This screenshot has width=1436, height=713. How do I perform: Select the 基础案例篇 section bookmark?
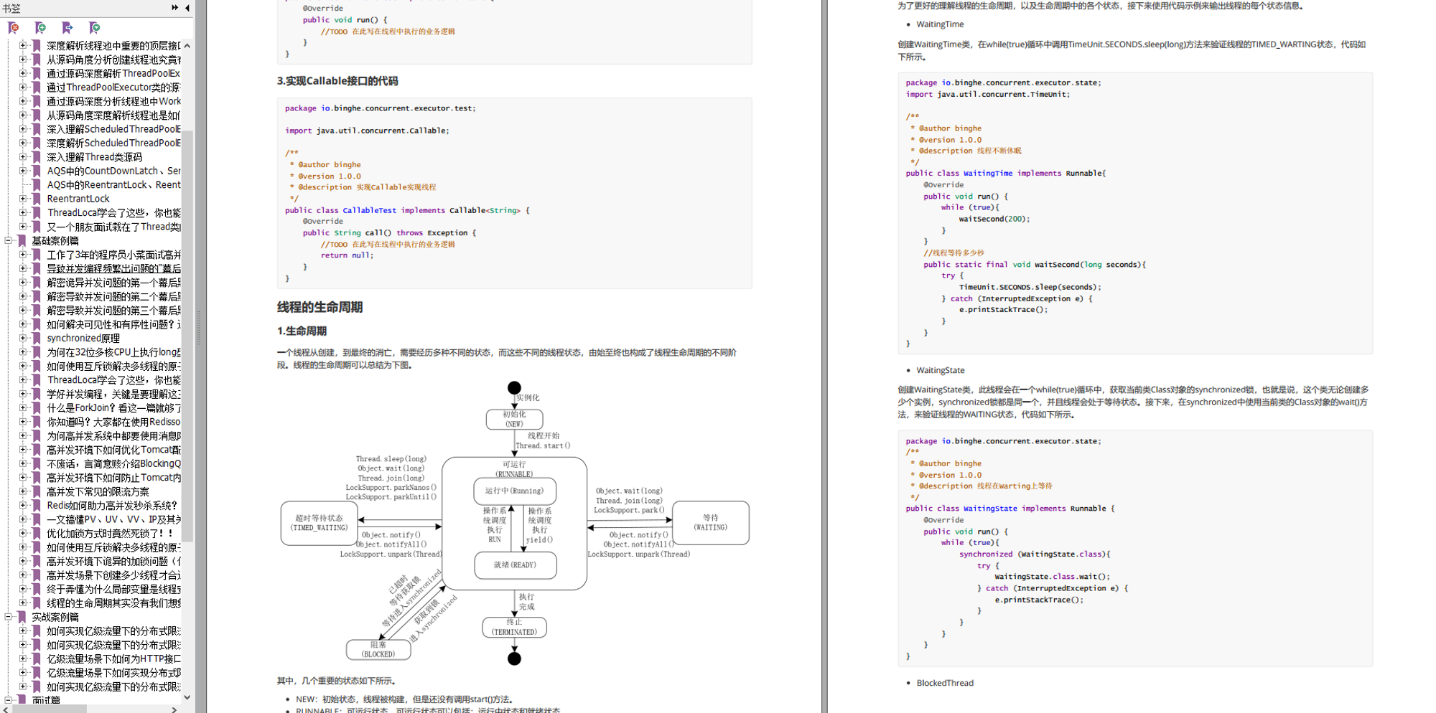click(x=55, y=241)
